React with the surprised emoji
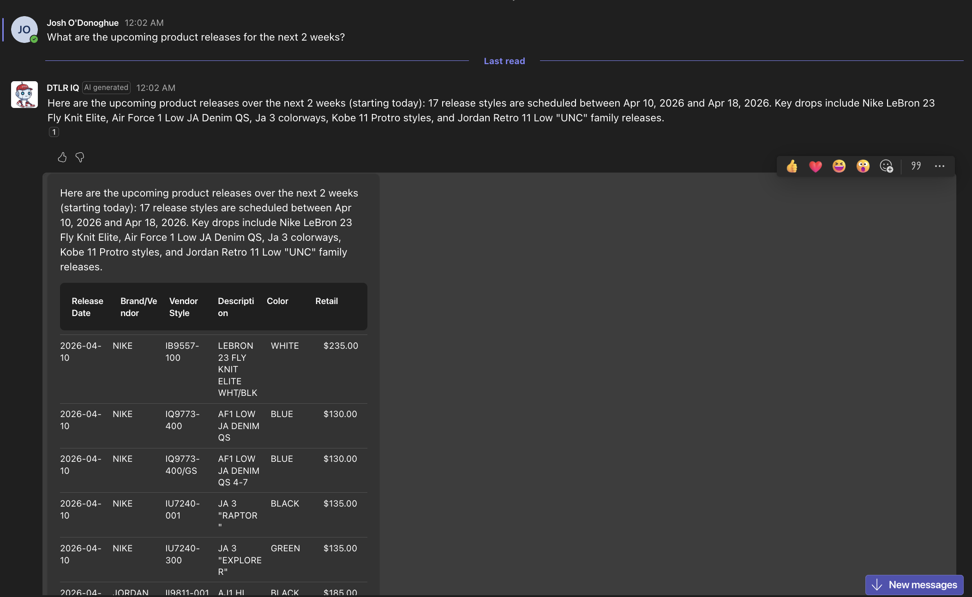 pyautogui.click(x=863, y=166)
